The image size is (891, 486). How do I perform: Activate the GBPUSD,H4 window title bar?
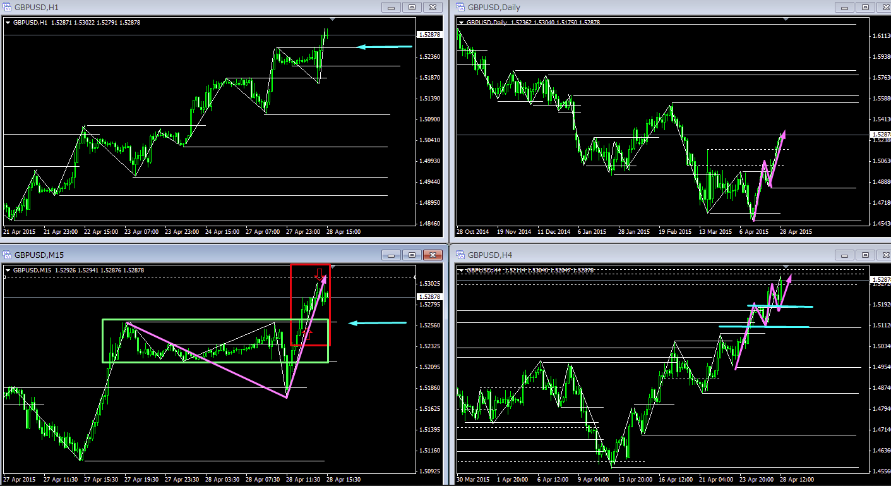[x=631, y=255]
